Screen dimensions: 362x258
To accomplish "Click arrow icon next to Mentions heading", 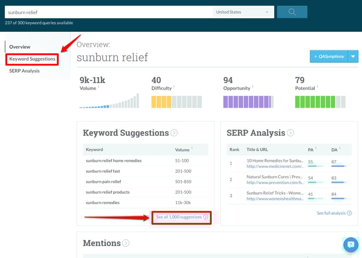I will coord(126,243).
